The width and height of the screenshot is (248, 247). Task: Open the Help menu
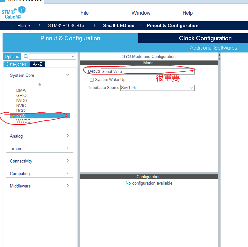point(188,13)
